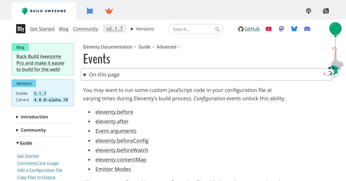Open Add a Configuration File sidebar link

[x=40, y=170]
